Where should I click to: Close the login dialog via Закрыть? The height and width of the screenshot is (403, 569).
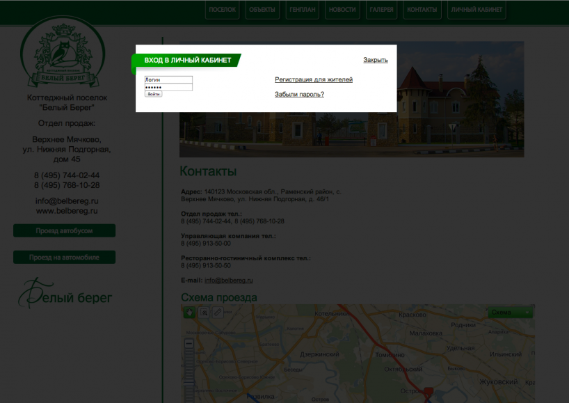coord(376,60)
